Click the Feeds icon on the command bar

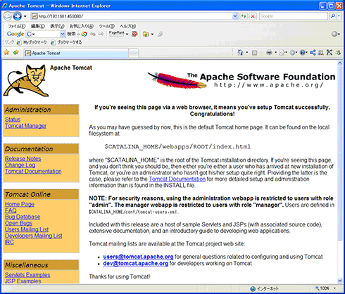[254, 53]
